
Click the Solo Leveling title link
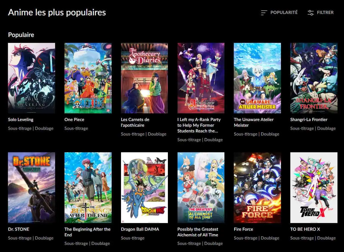[21, 120]
